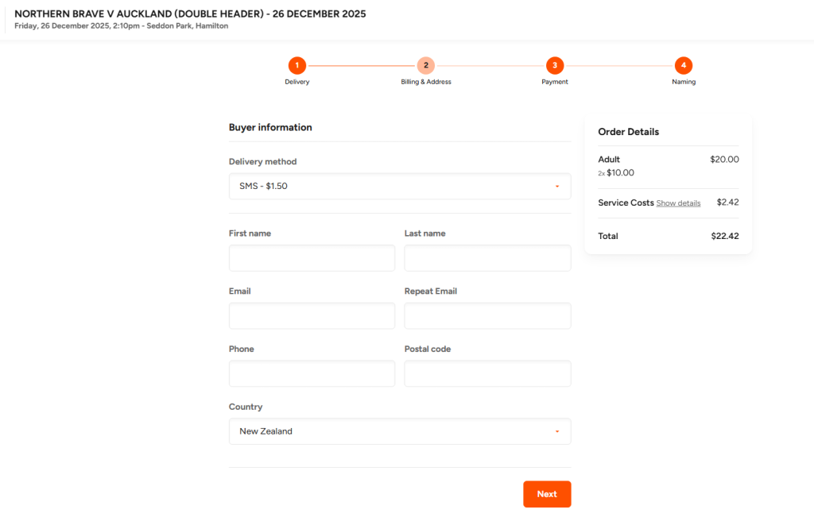This screenshot has height=517, width=814.
Task: Click the Service Costs $2.42 value
Action: (727, 203)
